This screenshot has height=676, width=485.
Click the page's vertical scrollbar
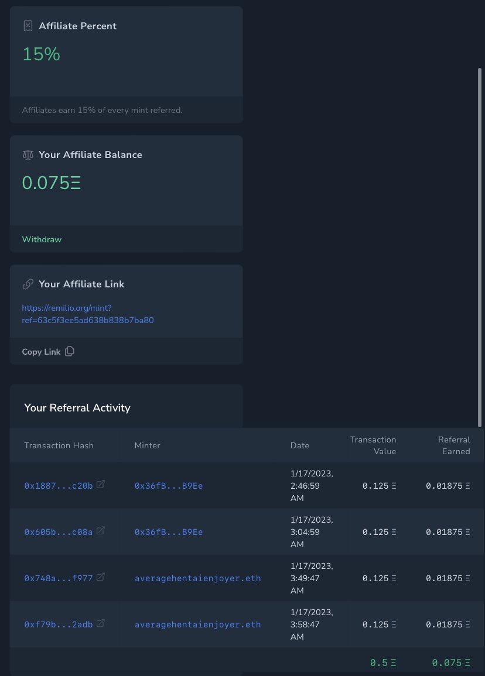click(479, 248)
